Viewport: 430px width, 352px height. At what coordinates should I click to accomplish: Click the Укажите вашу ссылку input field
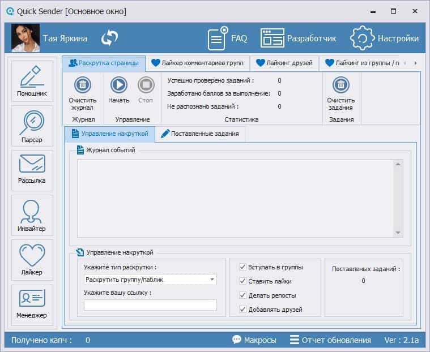pyautogui.click(x=150, y=305)
